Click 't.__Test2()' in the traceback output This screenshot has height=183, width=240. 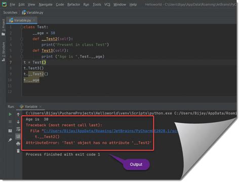tap(47, 136)
